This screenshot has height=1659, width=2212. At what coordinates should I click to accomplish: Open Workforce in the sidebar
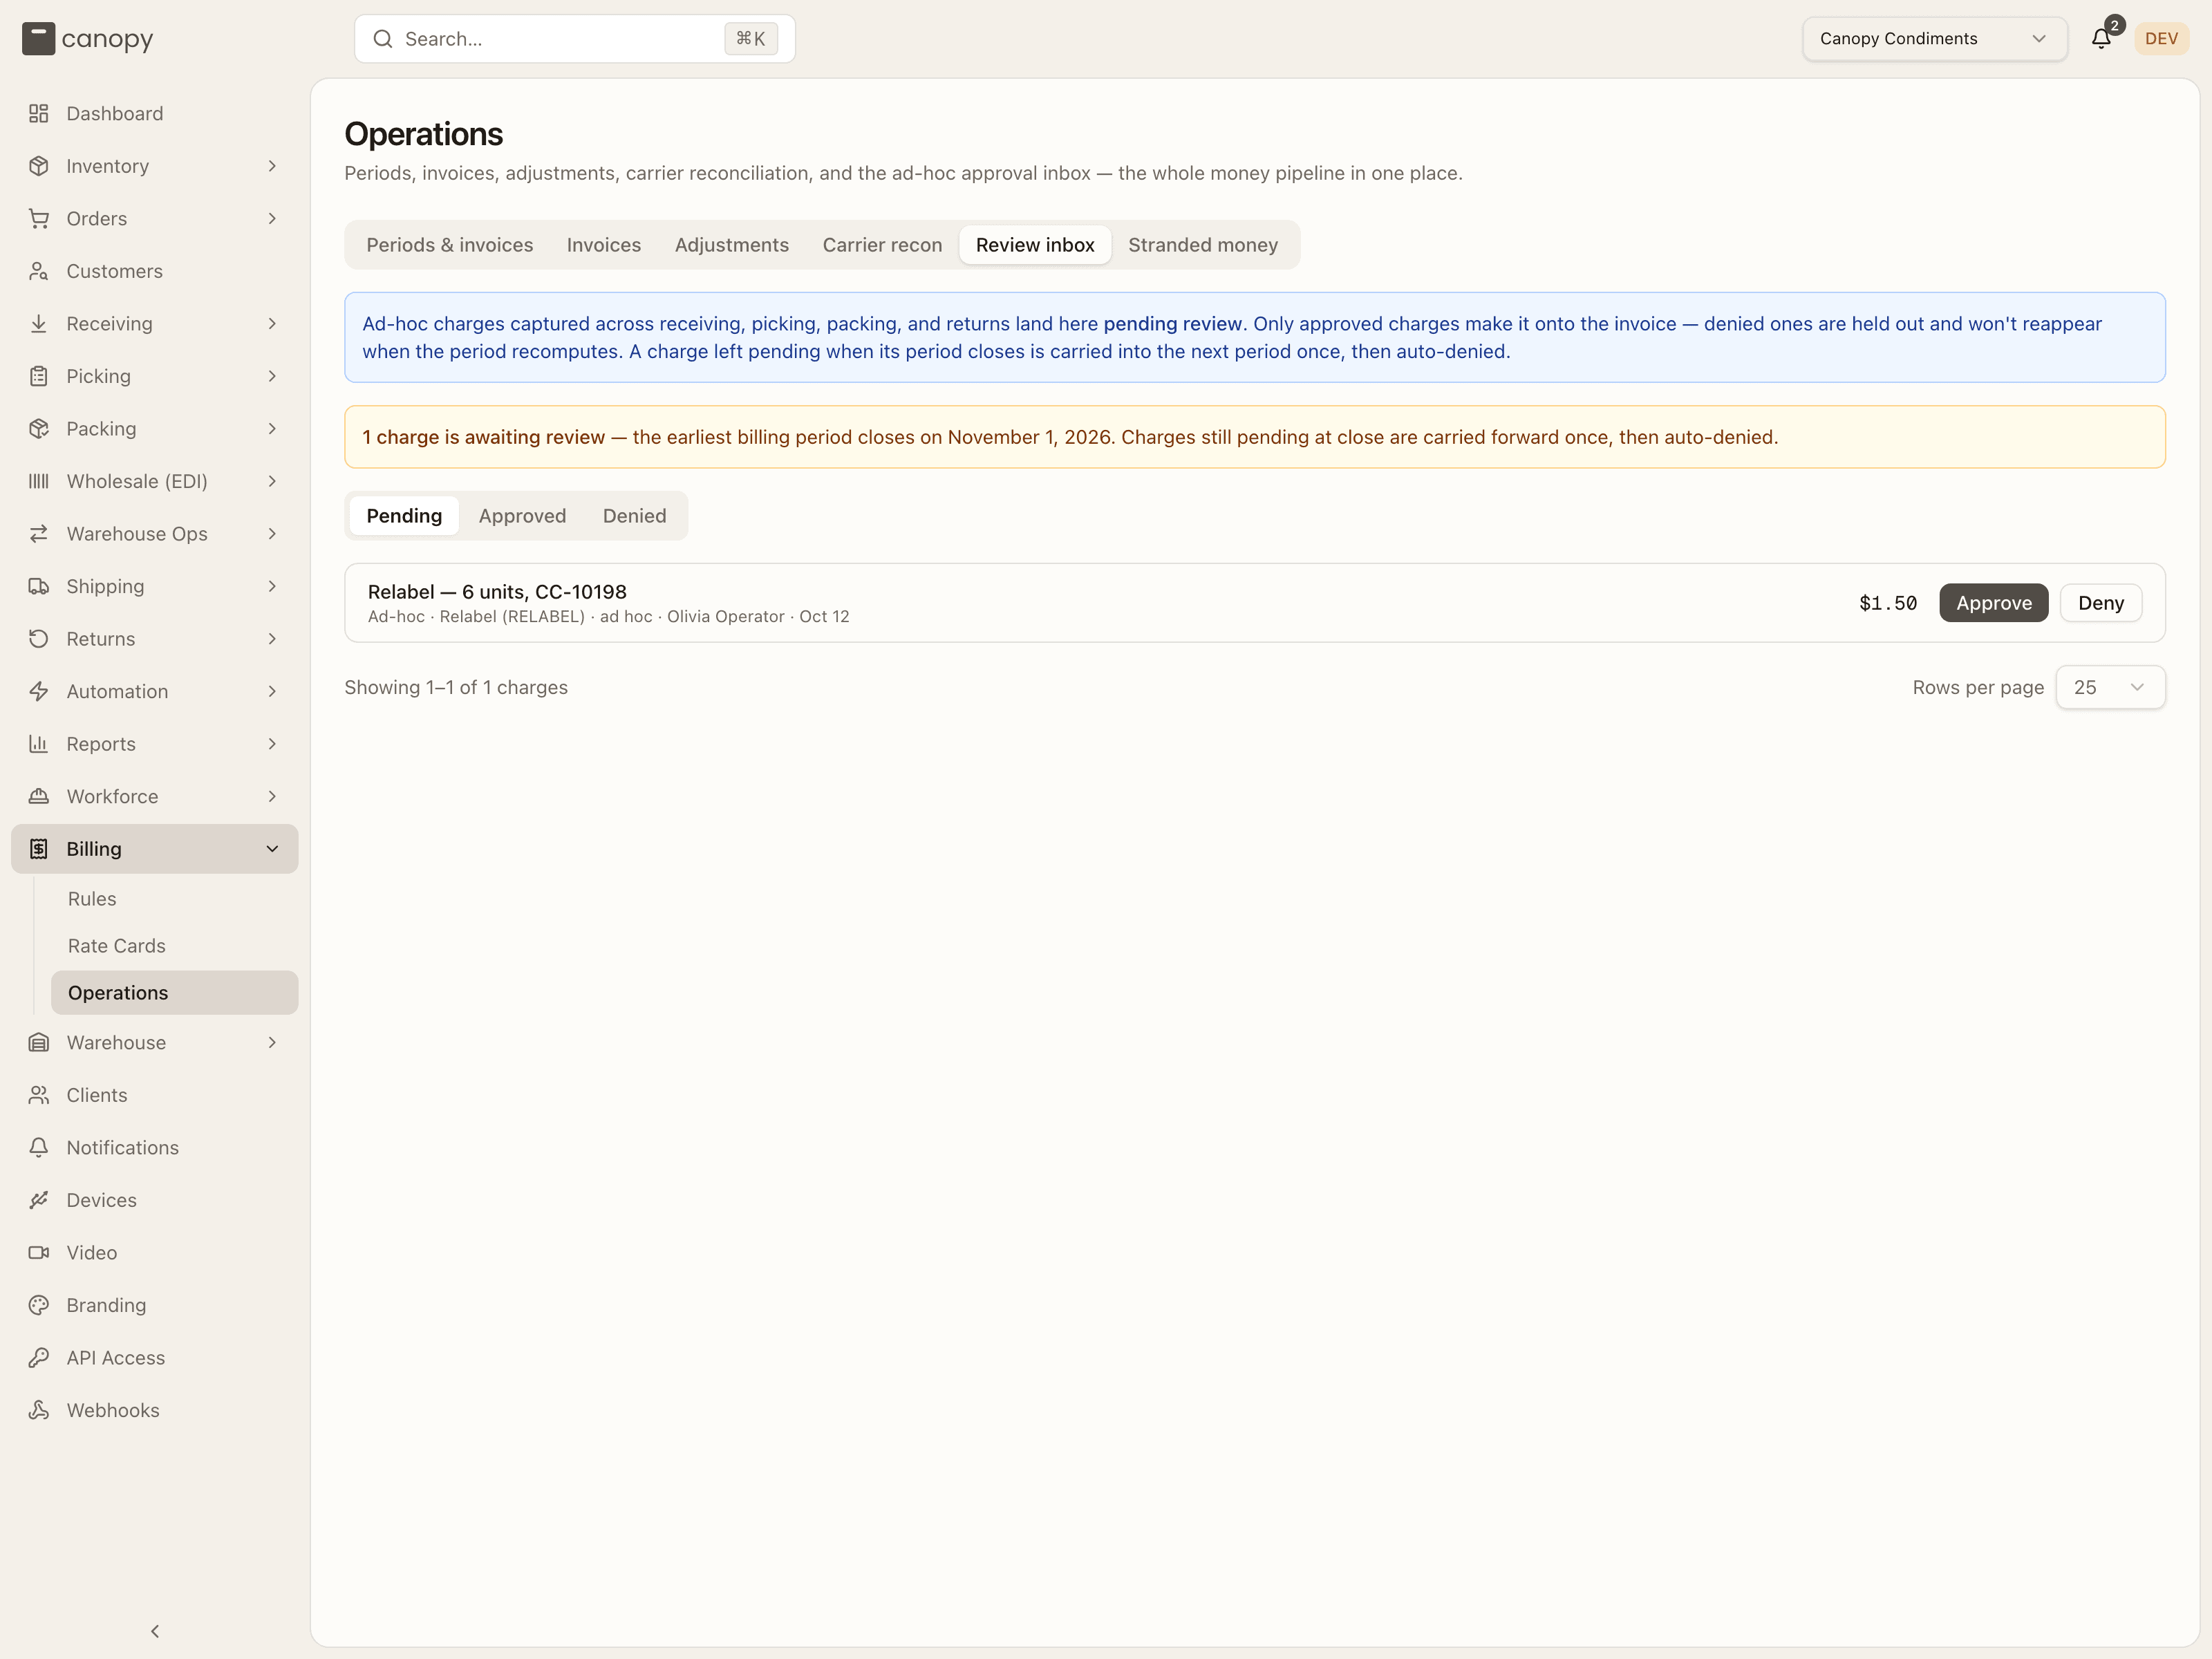[154, 797]
